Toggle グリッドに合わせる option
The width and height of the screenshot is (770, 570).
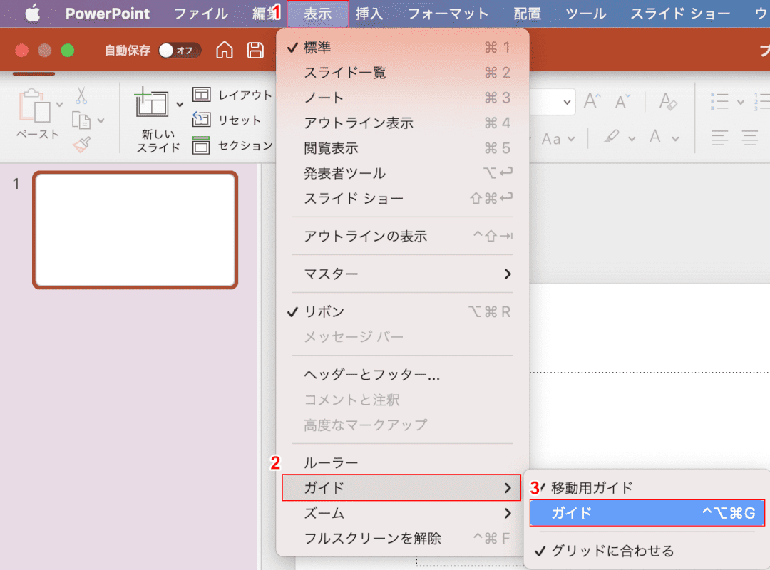click(647, 551)
